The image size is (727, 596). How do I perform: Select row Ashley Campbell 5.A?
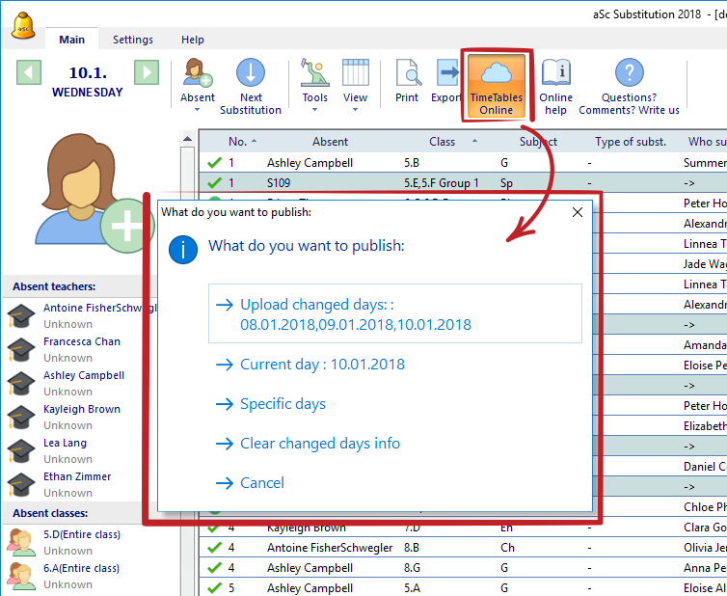tap(463, 587)
